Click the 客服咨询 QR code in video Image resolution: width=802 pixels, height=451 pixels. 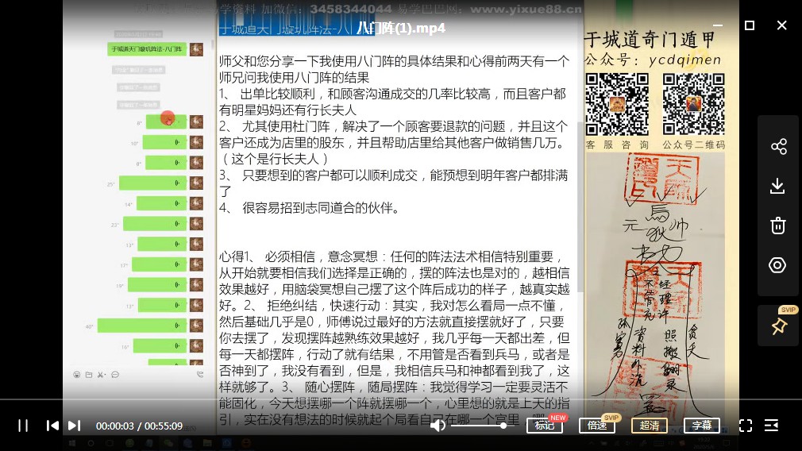pos(617,104)
